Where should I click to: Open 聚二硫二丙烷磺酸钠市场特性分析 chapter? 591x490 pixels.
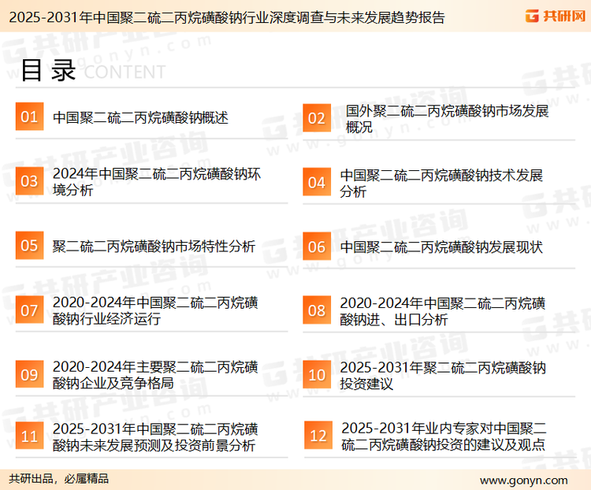(154, 247)
